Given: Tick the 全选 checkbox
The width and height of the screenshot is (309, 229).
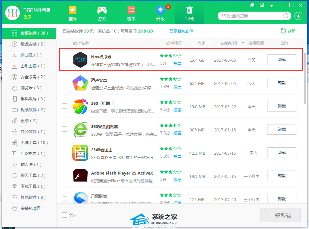Looking at the screenshot, I should tap(64, 215).
